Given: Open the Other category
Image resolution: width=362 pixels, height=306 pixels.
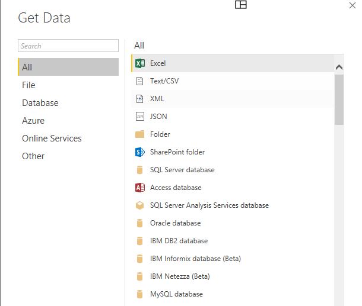Looking at the screenshot, I should tap(33, 156).
